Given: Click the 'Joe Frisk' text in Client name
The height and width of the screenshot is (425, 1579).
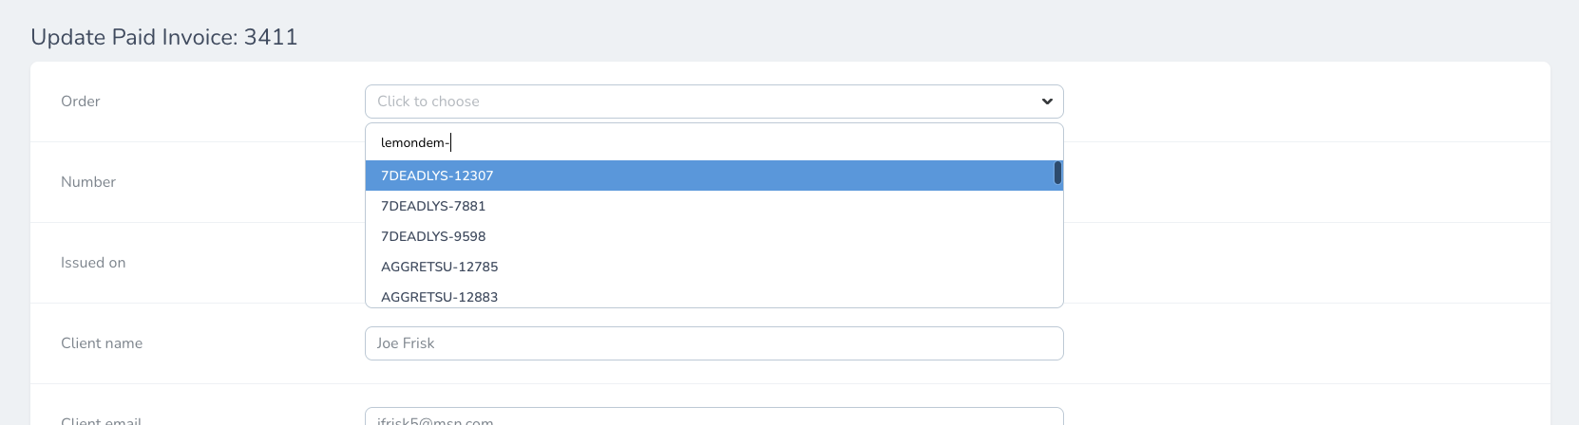Looking at the screenshot, I should (x=406, y=343).
